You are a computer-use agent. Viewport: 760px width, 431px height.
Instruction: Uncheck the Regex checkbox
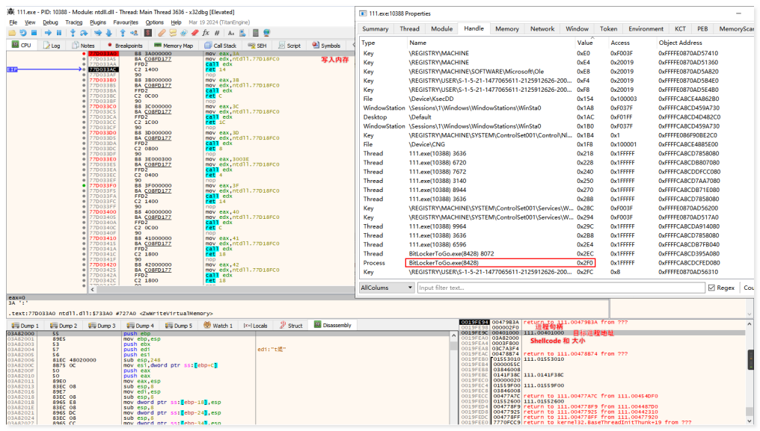coord(711,288)
